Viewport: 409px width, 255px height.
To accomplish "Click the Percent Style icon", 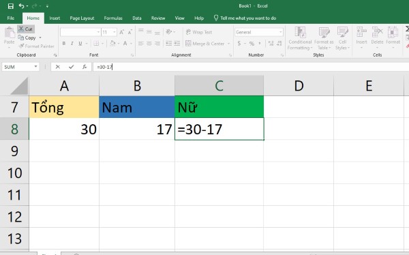I will 252,44.
